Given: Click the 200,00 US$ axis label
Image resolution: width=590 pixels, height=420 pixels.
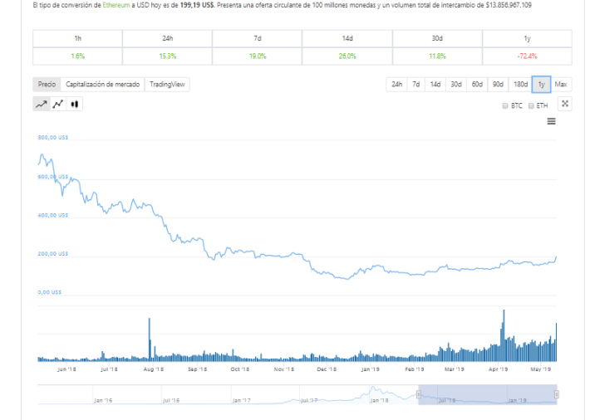Looking at the screenshot, I should (x=53, y=254).
